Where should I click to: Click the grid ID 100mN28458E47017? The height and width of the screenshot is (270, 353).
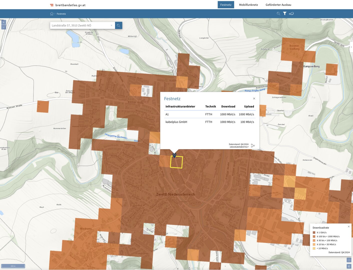coord(239,147)
